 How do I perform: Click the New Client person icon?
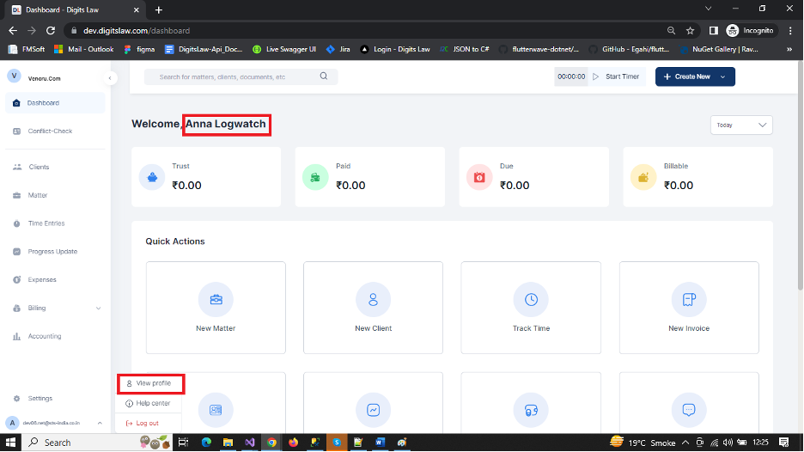(374, 299)
